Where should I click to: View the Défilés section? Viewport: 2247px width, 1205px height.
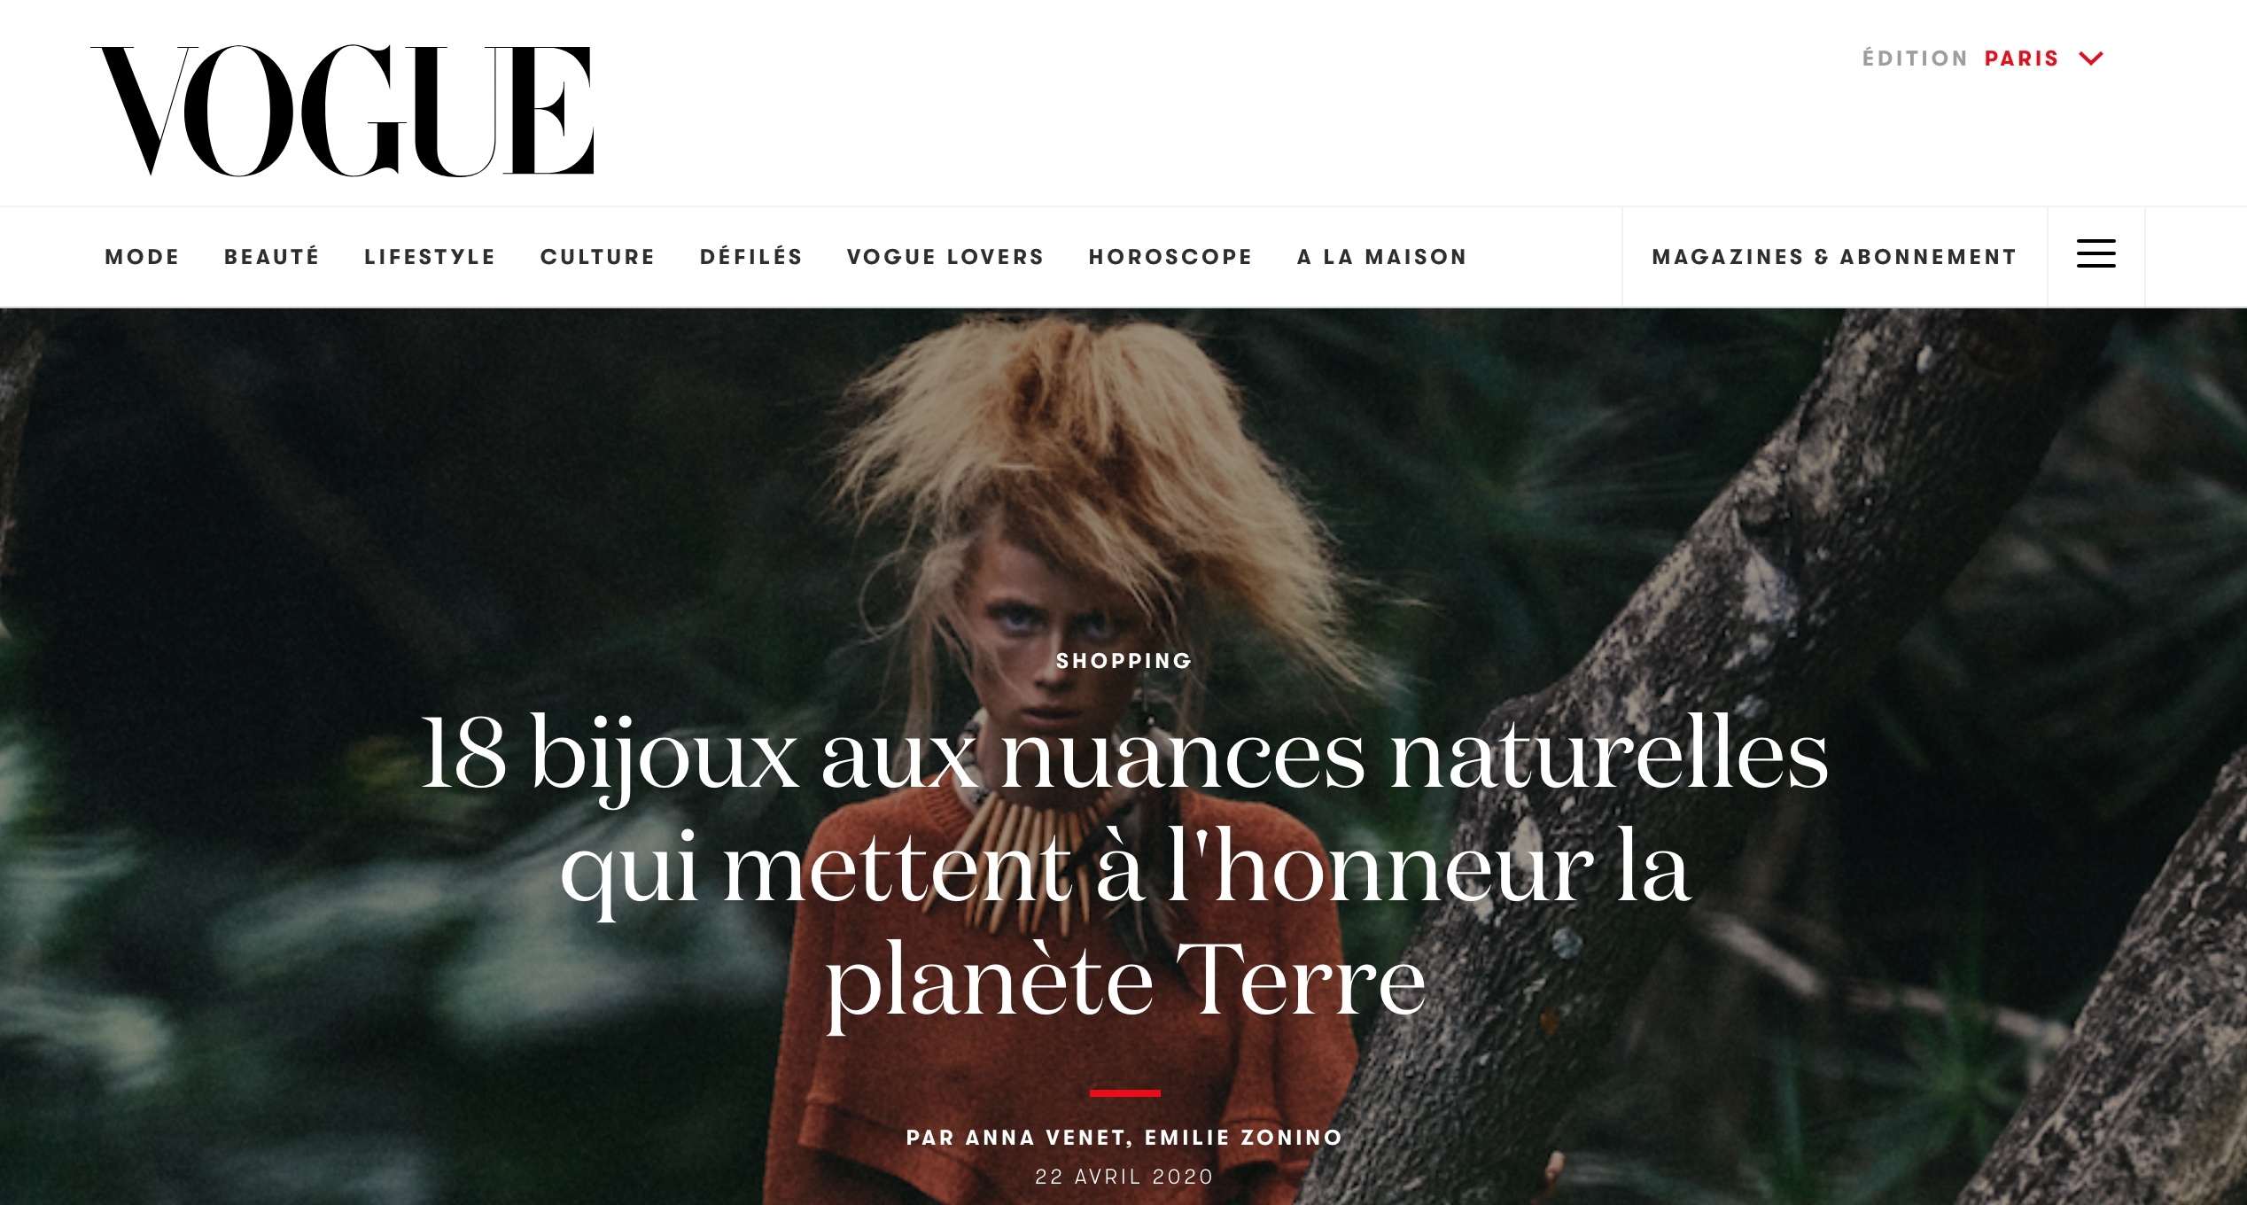click(751, 257)
